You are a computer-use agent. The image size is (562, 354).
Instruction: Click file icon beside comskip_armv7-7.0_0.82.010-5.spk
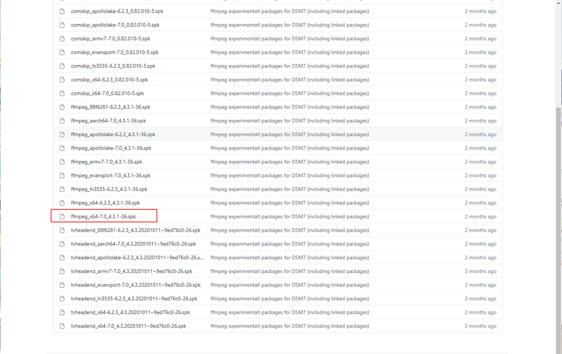coord(62,39)
